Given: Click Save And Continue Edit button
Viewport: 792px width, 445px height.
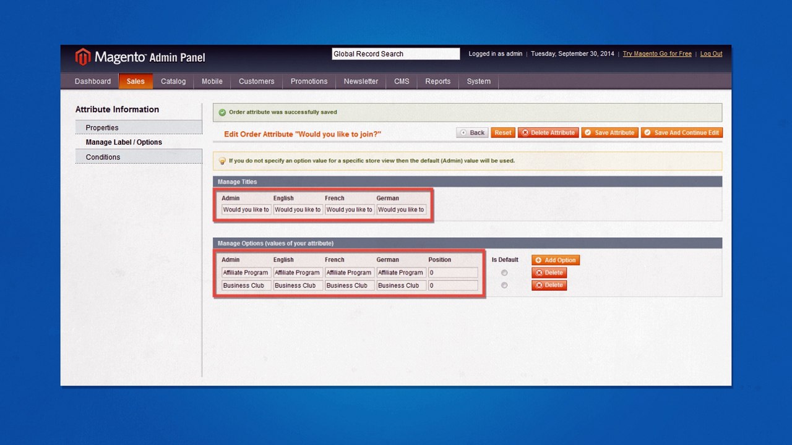Looking at the screenshot, I should pos(682,133).
